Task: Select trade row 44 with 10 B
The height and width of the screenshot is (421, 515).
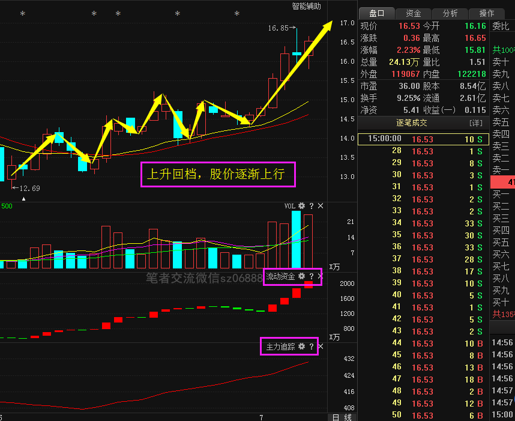Action: tap(423, 344)
